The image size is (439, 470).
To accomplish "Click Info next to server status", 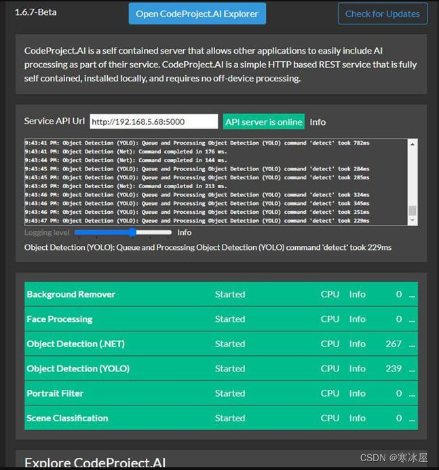I will tap(318, 122).
